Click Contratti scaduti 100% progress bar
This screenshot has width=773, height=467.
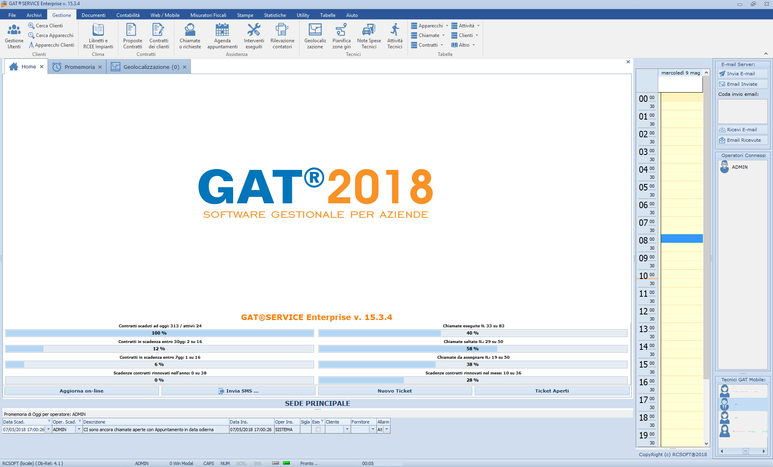[x=159, y=333]
